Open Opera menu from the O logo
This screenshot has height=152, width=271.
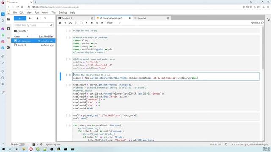coord(3,3)
